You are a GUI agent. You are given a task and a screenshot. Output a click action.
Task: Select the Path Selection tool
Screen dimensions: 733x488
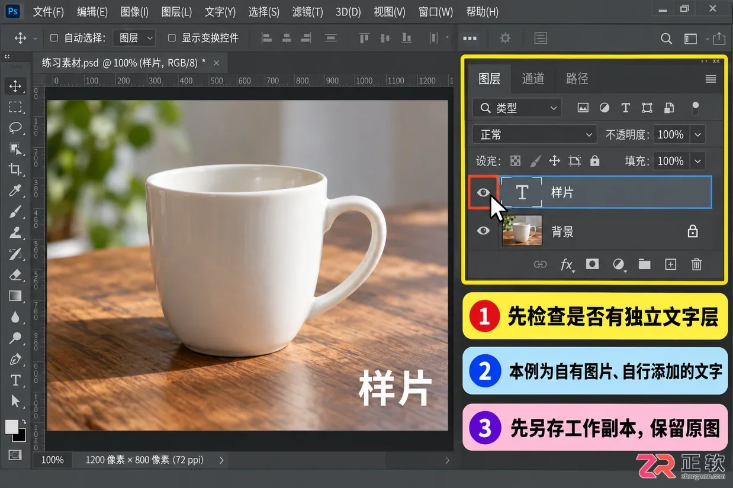15,401
